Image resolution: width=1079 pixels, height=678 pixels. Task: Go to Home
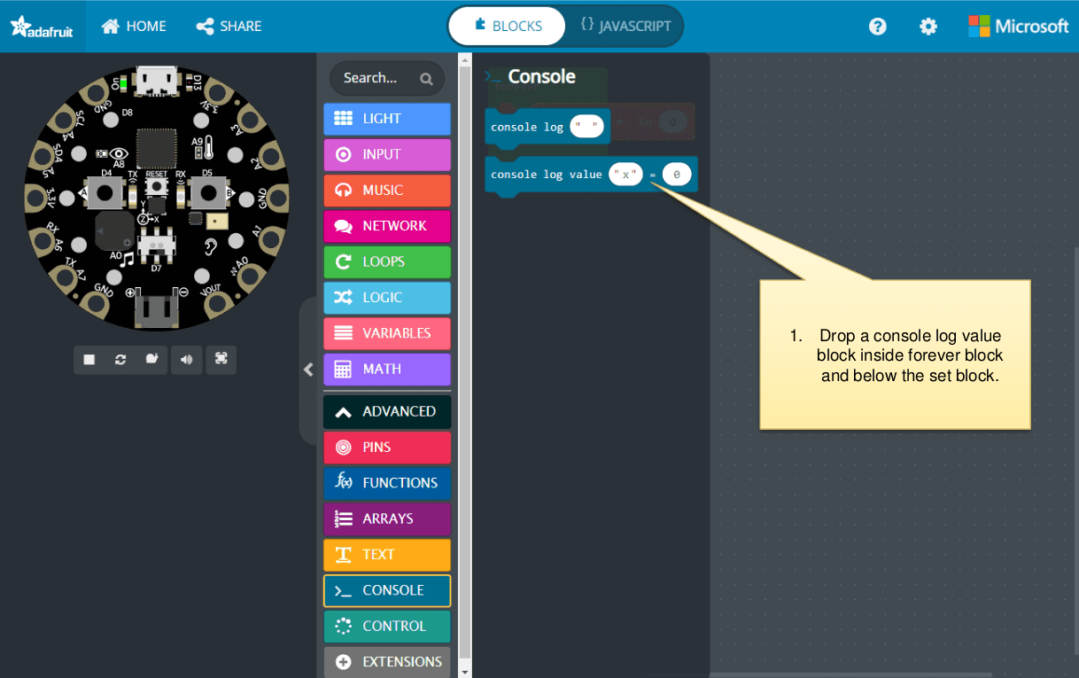coord(134,27)
